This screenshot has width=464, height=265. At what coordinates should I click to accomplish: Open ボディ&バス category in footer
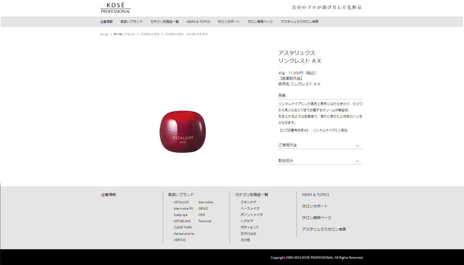tap(249, 227)
